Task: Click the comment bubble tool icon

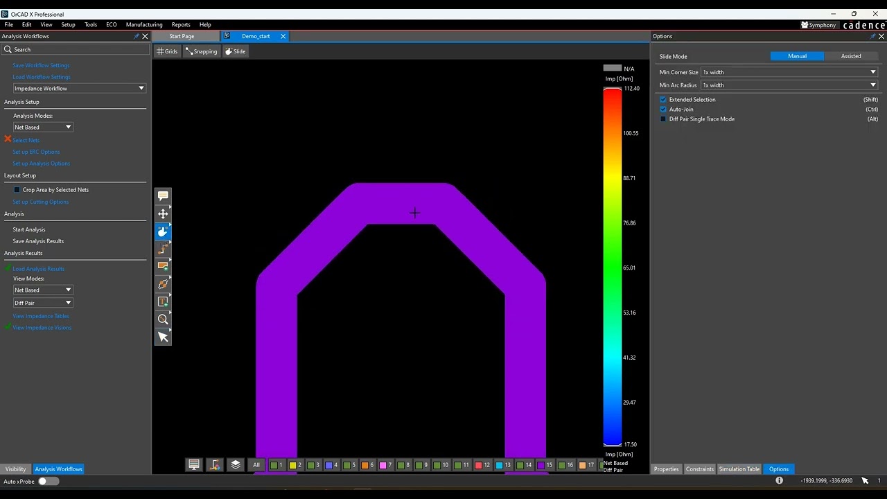Action: (163, 196)
